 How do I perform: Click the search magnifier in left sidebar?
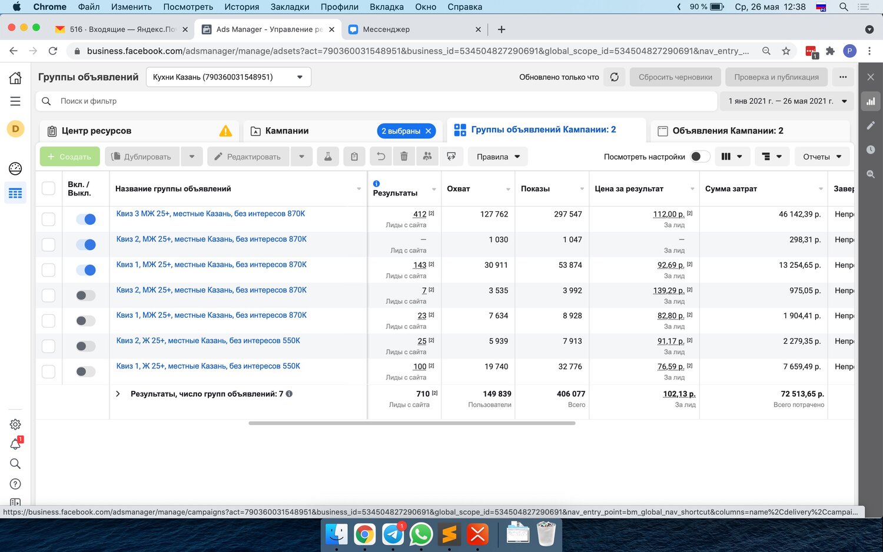point(15,464)
